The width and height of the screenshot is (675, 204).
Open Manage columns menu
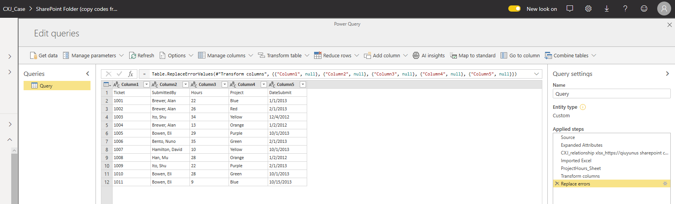pos(226,55)
